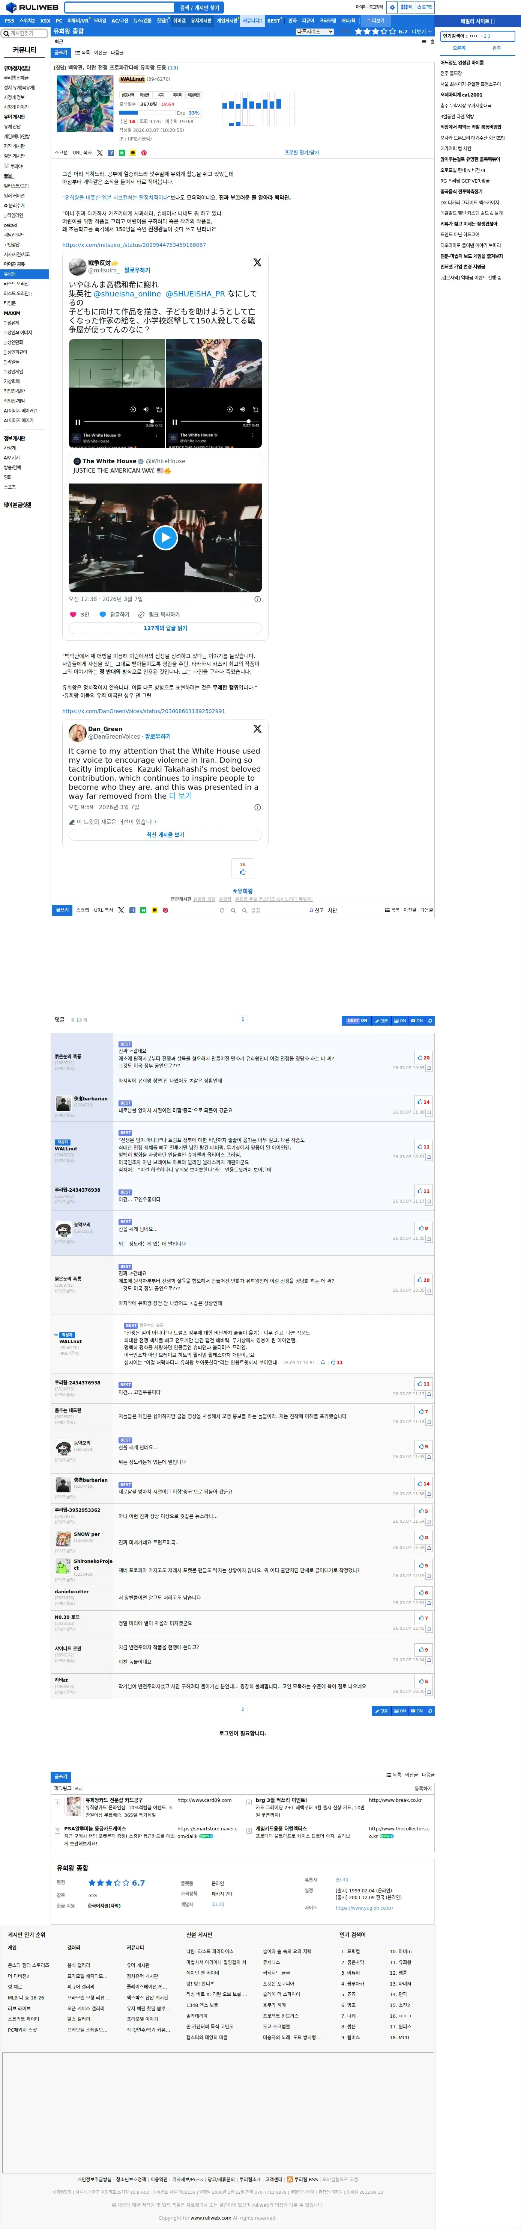Report post with bell 신고 icon
The image size is (521, 2229).
point(316,910)
